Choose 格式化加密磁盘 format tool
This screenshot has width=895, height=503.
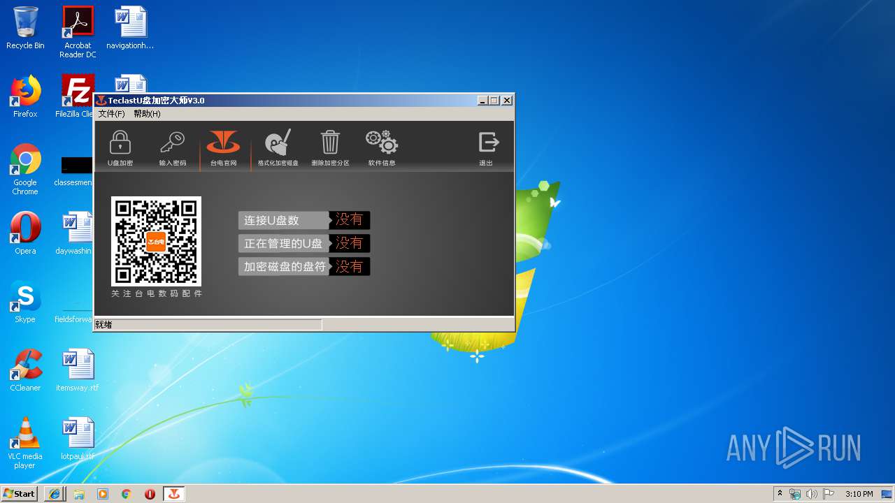pyautogui.click(x=278, y=147)
